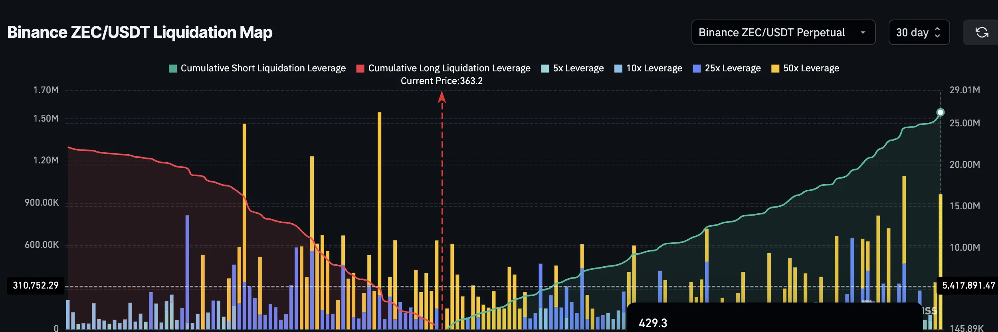The height and width of the screenshot is (332, 998).
Task: Click the dropdown arrow in pair selector
Action: click(x=863, y=33)
